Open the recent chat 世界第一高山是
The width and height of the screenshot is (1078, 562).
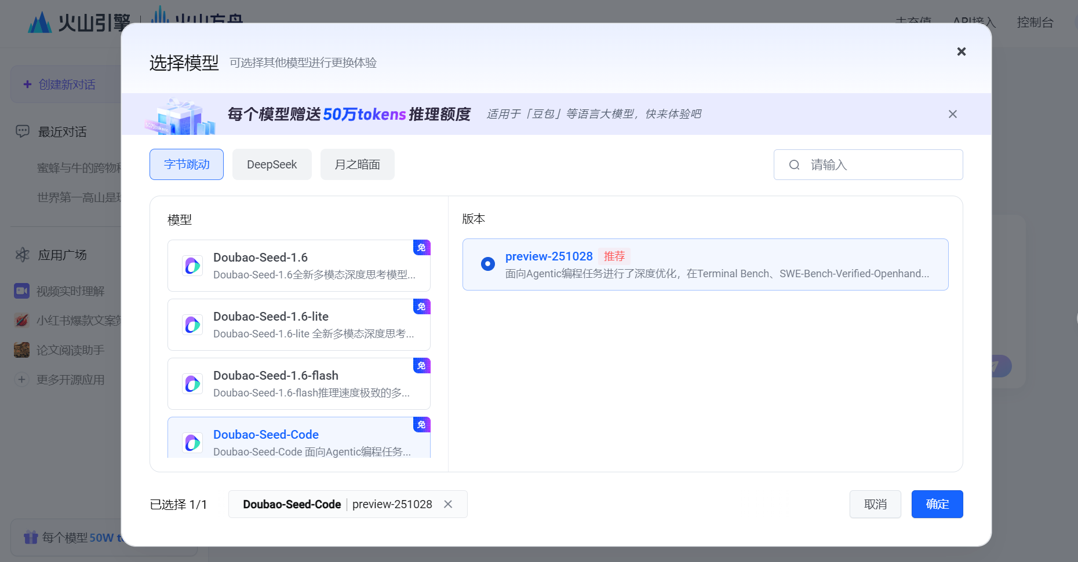(x=79, y=197)
